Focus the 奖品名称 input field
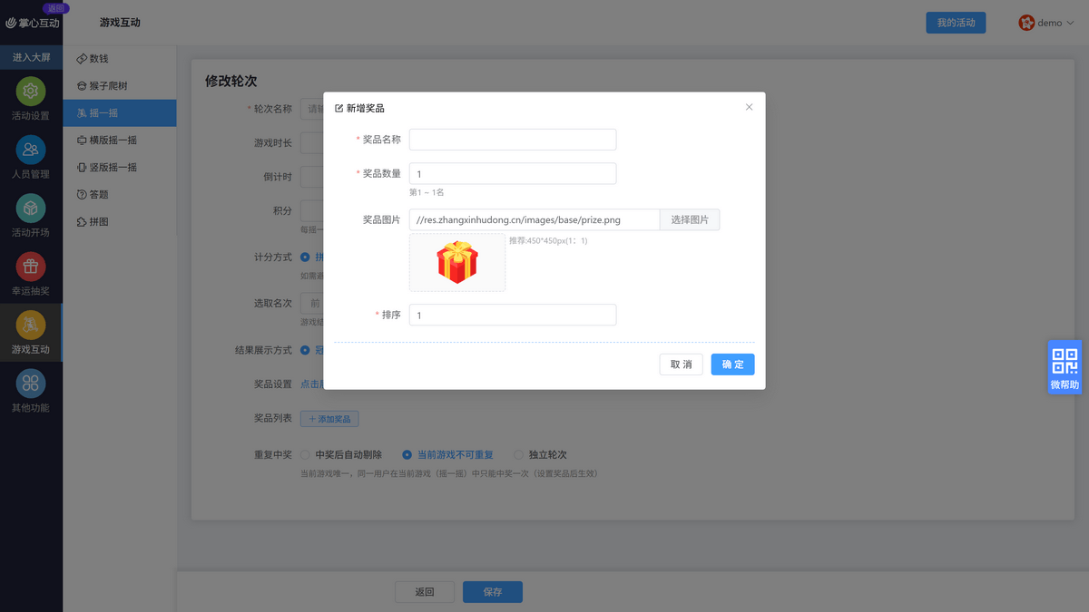This screenshot has height=612, width=1089. [513, 140]
